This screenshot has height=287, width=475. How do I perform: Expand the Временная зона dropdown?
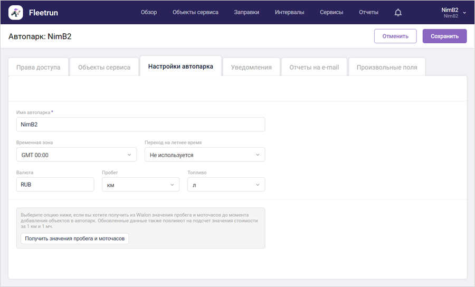[x=77, y=155]
